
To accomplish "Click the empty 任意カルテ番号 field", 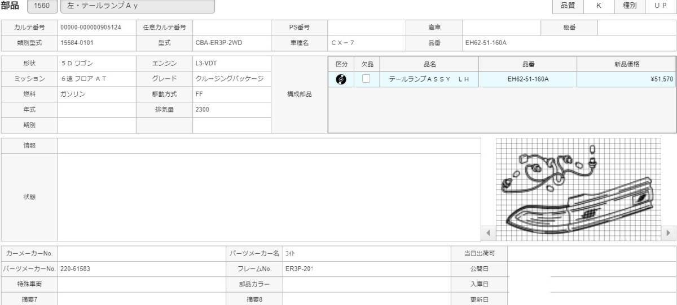I will coord(232,27).
